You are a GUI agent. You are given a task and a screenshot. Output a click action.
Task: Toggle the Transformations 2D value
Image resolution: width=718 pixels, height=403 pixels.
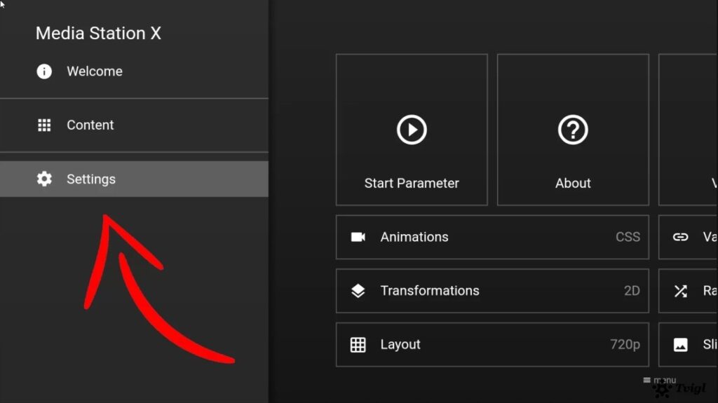point(632,291)
